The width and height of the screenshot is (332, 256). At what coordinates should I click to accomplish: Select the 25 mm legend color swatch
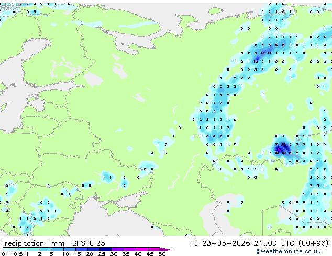pyautogui.click(x=106, y=249)
